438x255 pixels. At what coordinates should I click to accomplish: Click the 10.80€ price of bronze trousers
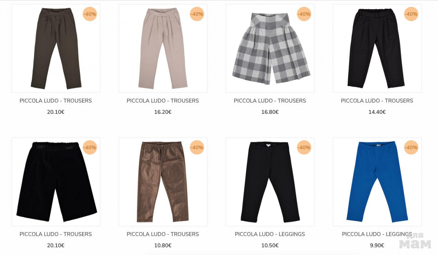click(163, 245)
